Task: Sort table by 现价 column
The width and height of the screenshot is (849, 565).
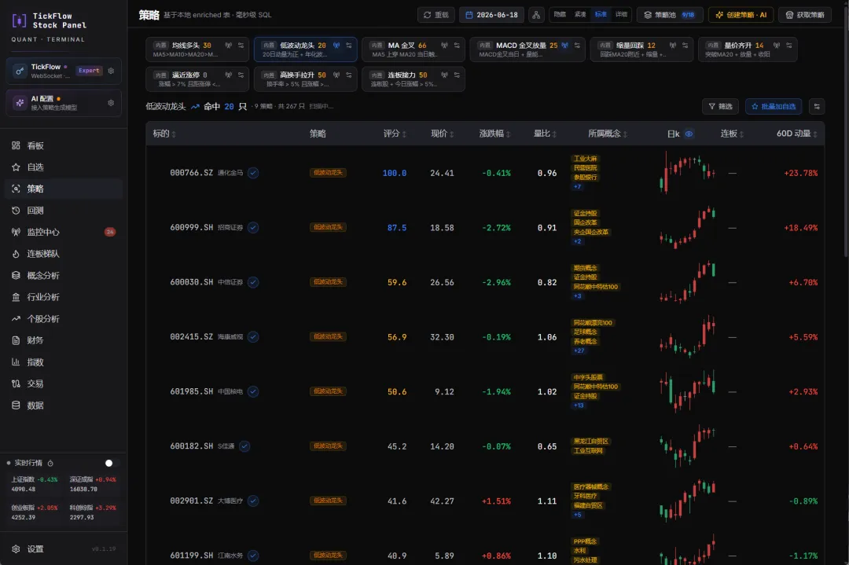Action: (x=442, y=134)
